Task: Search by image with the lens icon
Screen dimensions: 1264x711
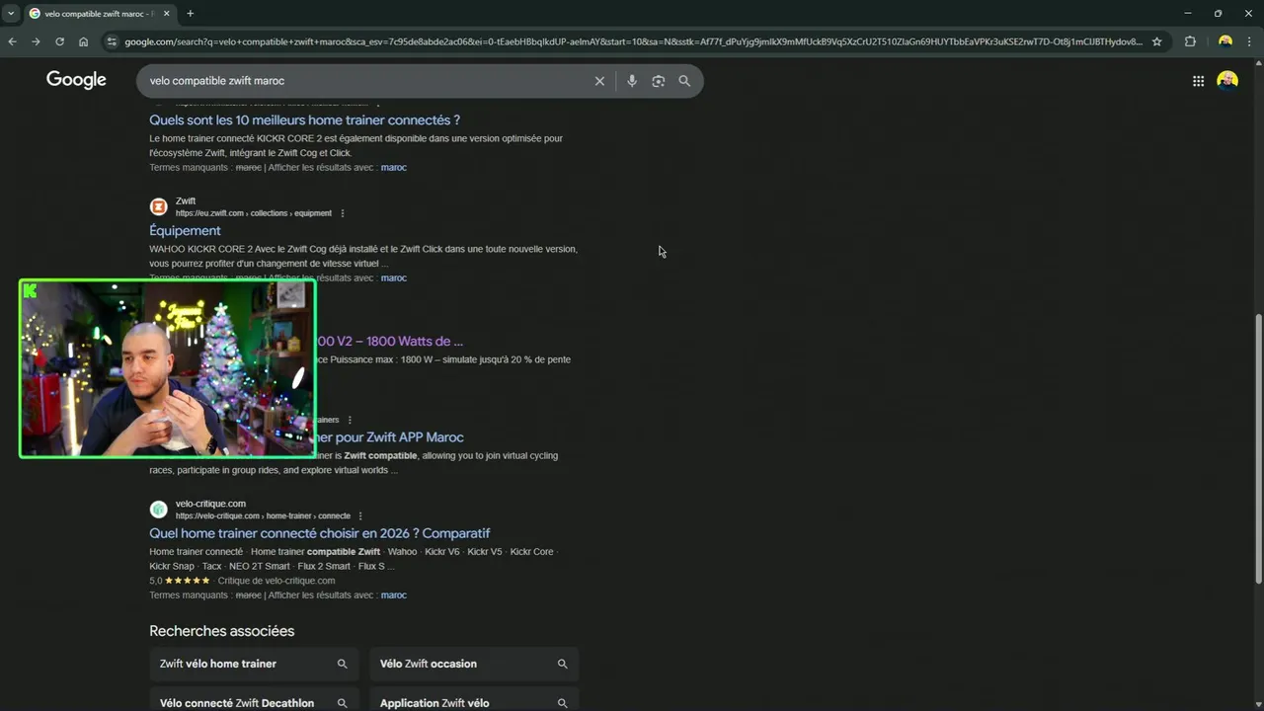Action: tap(659, 81)
